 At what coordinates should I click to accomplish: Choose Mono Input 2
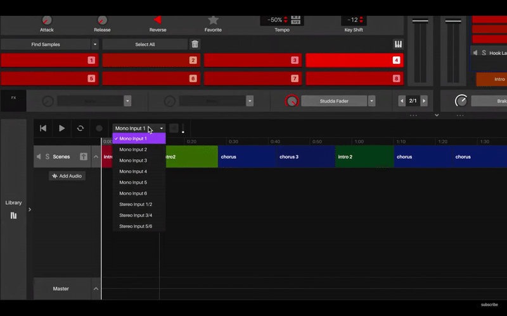pyautogui.click(x=139, y=150)
